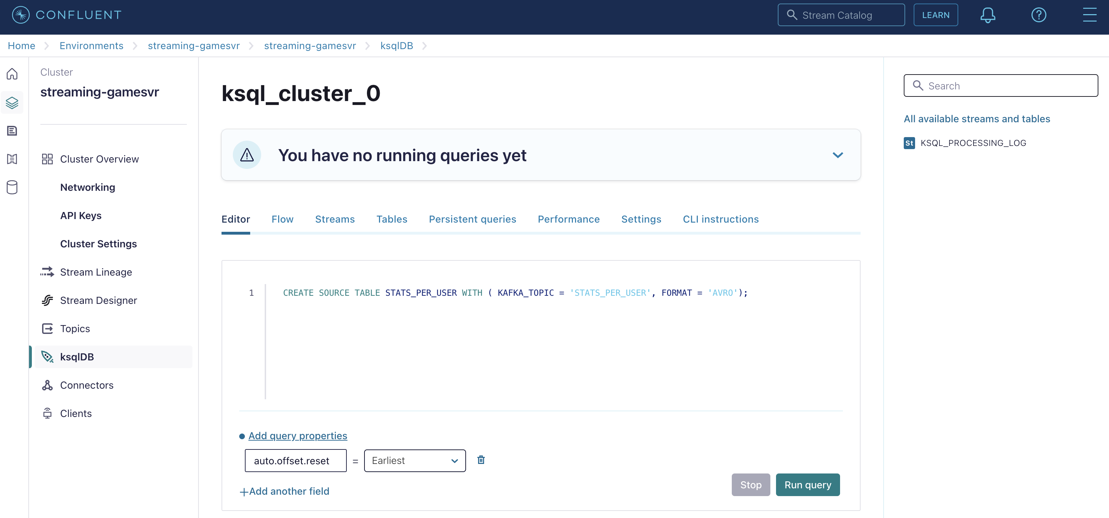Open the hamburger menu in header
Image resolution: width=1109 pixels, height=518 pixels.
1090,15
